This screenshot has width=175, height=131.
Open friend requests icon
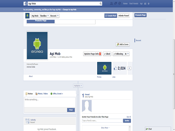(111, 3)
